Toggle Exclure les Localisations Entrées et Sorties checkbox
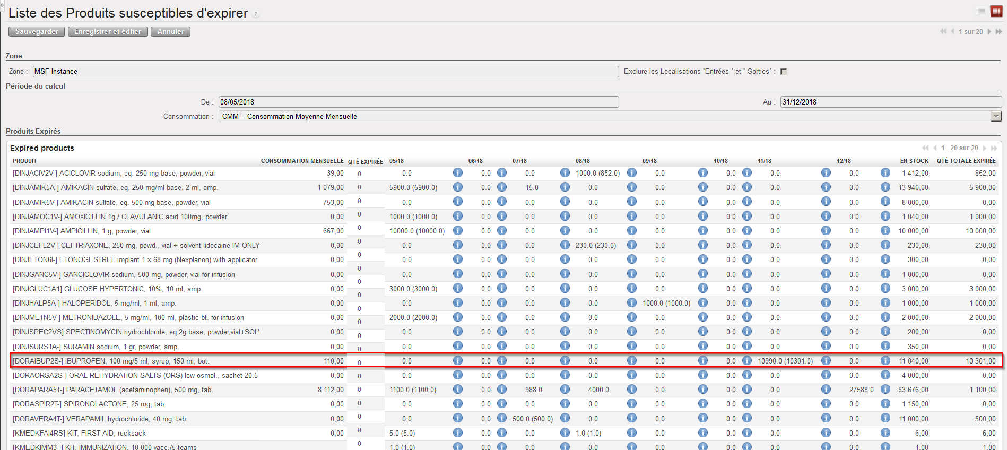 [784, 72]
